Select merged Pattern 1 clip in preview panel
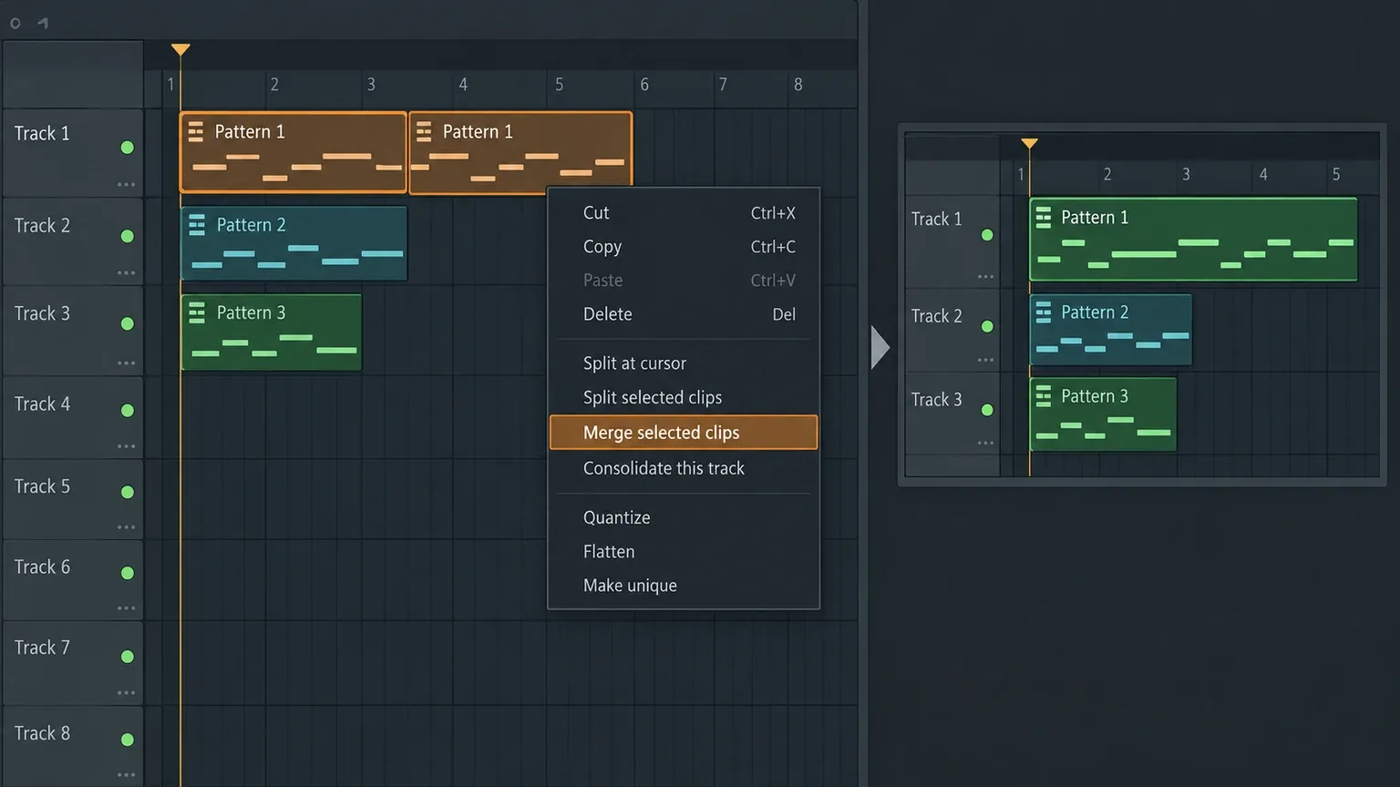This screenshot has height=787, width=1400. click(x=1194, y=240)
